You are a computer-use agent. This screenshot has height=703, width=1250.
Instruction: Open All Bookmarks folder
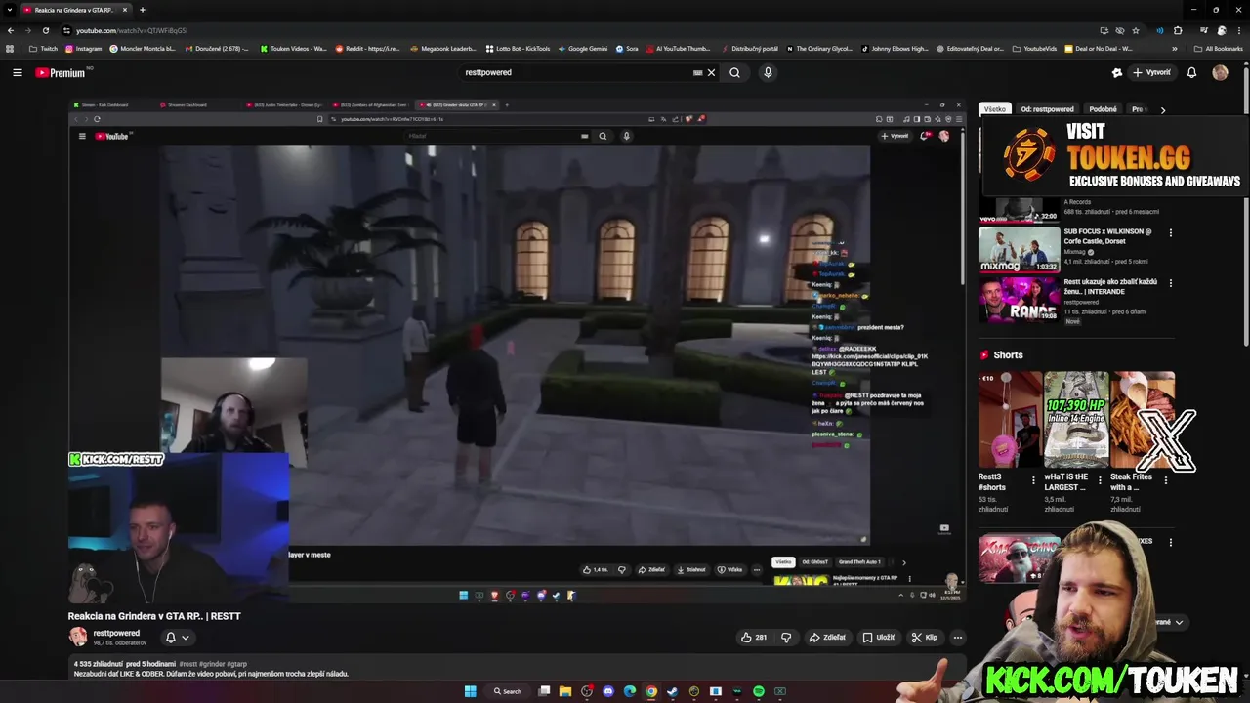(x=1219, y=48)
